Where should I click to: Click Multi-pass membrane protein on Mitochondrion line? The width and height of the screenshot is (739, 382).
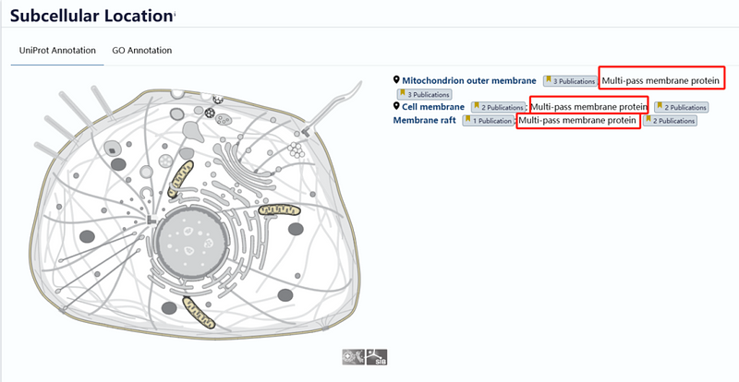tap(660, 80)
